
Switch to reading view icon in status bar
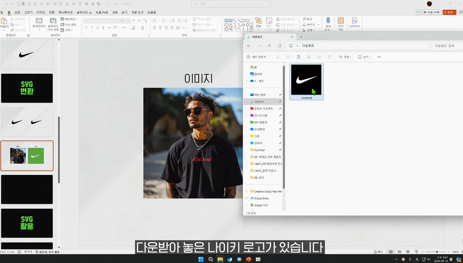coord(408,252)
